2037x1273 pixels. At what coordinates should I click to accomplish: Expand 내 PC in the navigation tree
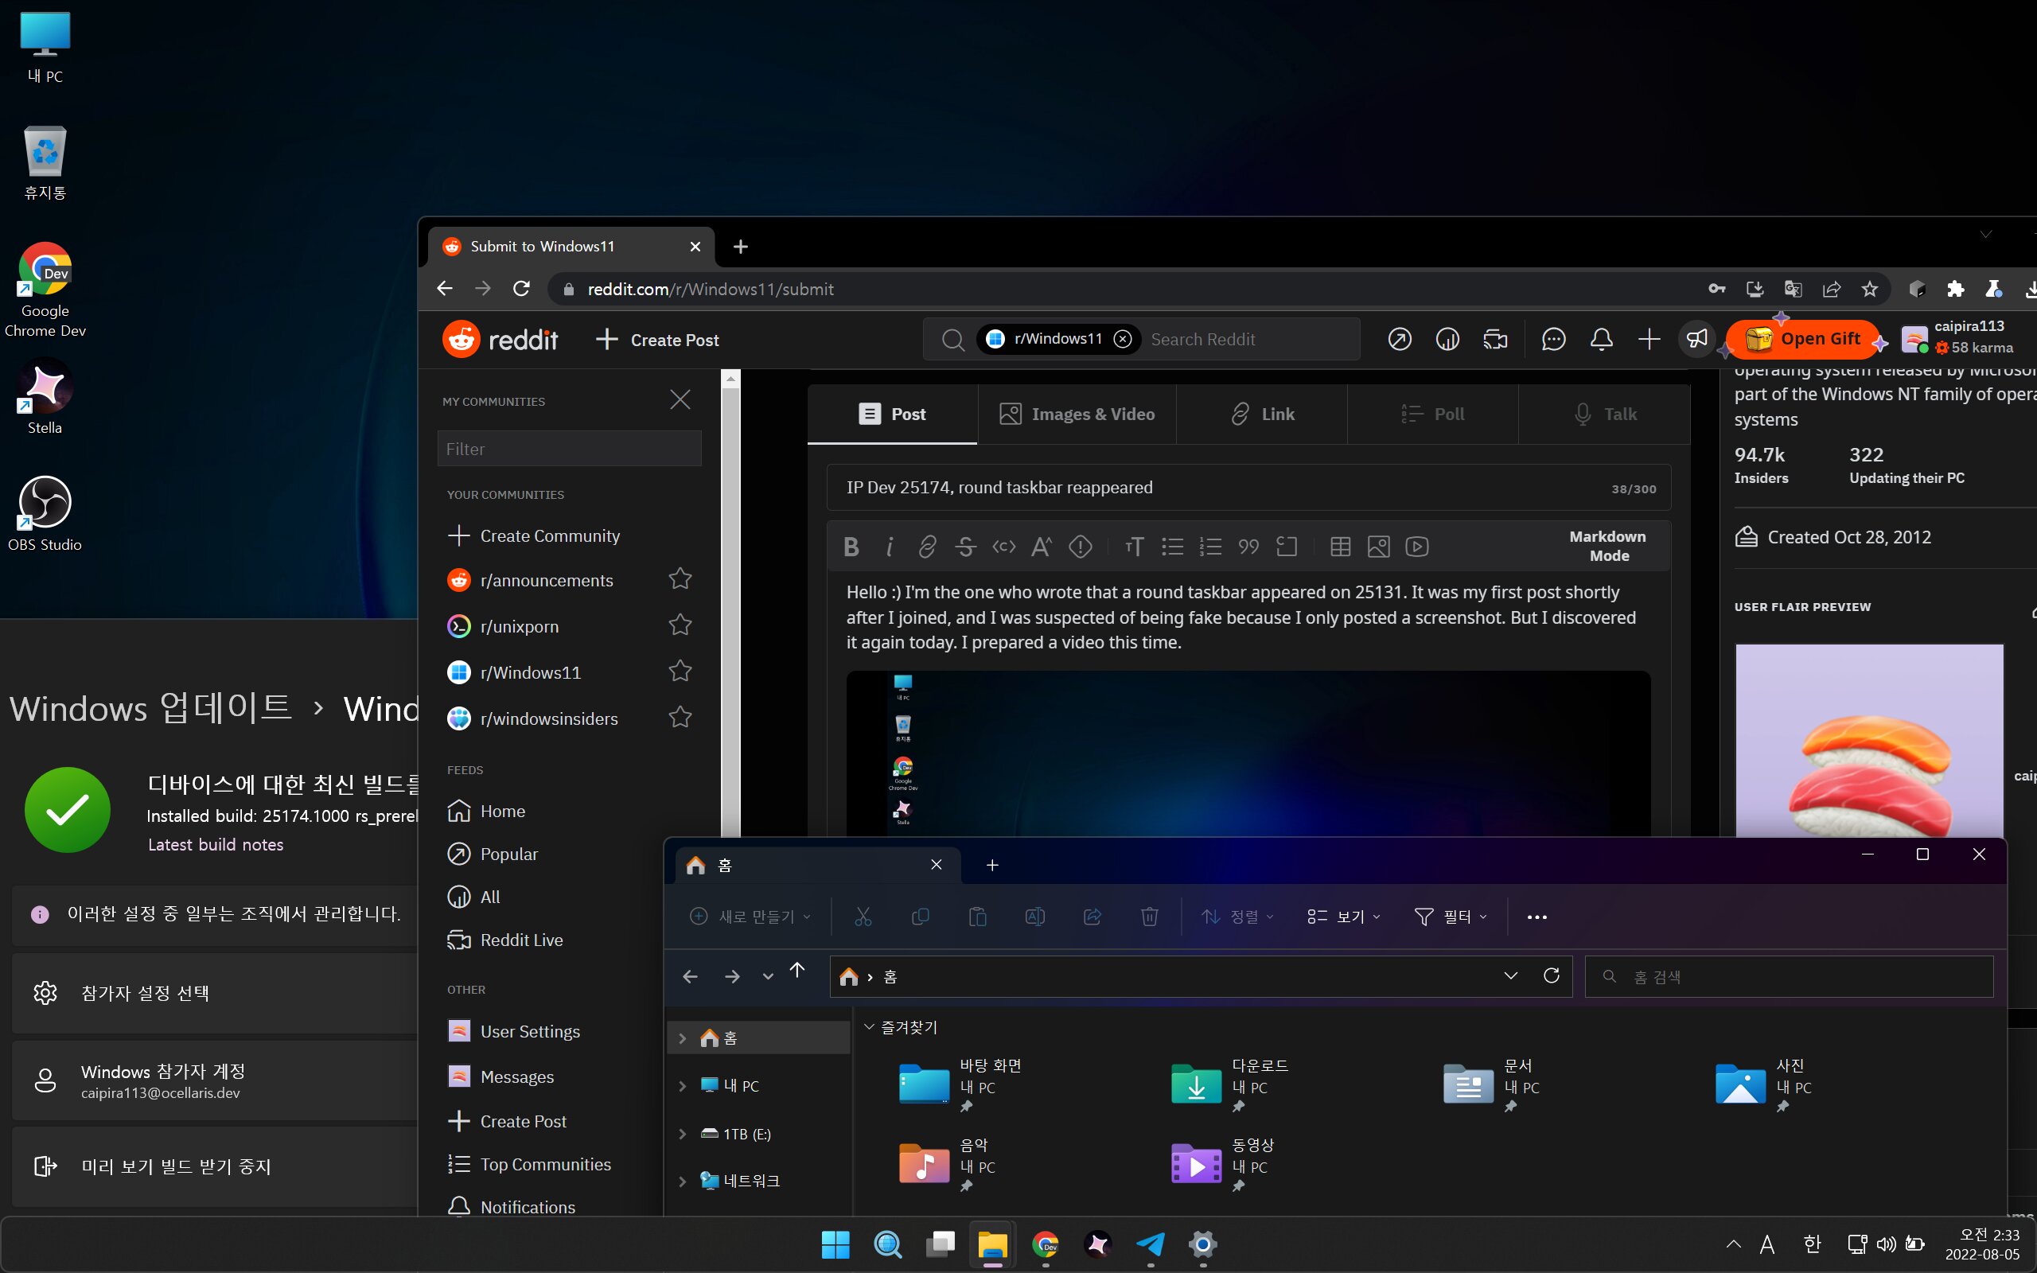click(683, 1086)
